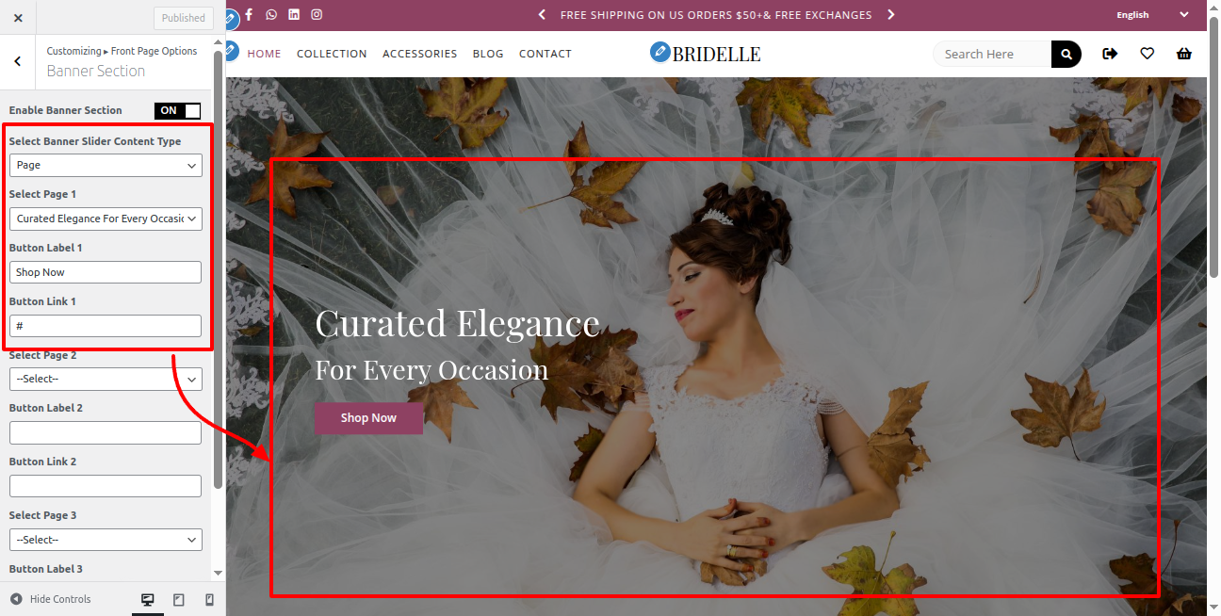
Task: Click the Button Label 2 field
Action: click(x=106, y=432)
